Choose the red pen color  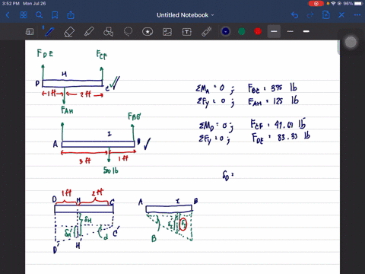(258, 31)
